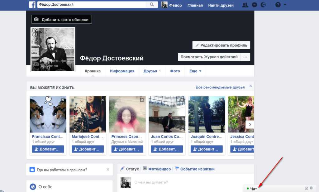Expand the Еще dropdown tab
319x192 pixels.
(195, 71)
